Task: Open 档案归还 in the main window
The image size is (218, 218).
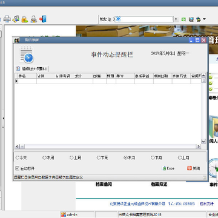Action: [x=159, y=184]
